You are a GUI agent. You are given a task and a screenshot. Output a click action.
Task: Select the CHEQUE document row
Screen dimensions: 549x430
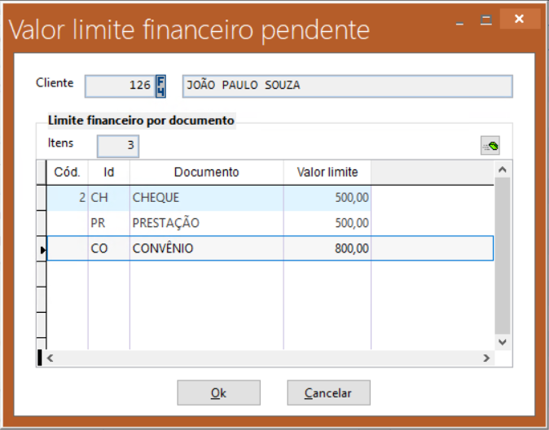click(206, 198)
